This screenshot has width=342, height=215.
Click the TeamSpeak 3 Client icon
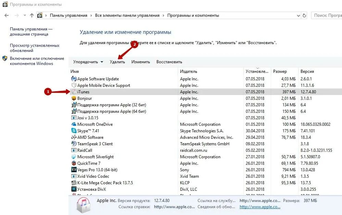click(x=74, y=144)
